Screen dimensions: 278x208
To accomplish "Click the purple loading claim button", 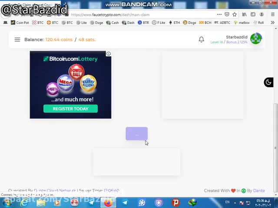I will [136, 134].
